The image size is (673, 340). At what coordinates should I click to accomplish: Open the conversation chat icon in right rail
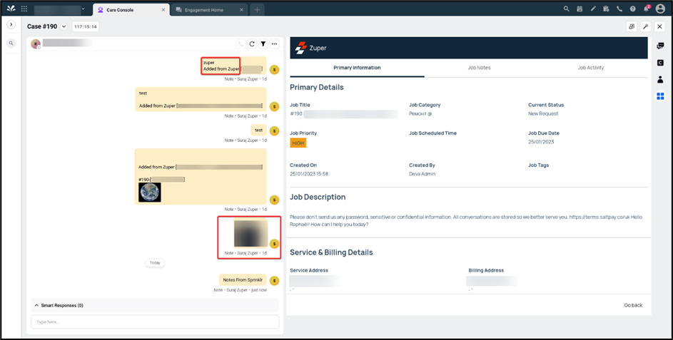(660, 46)
